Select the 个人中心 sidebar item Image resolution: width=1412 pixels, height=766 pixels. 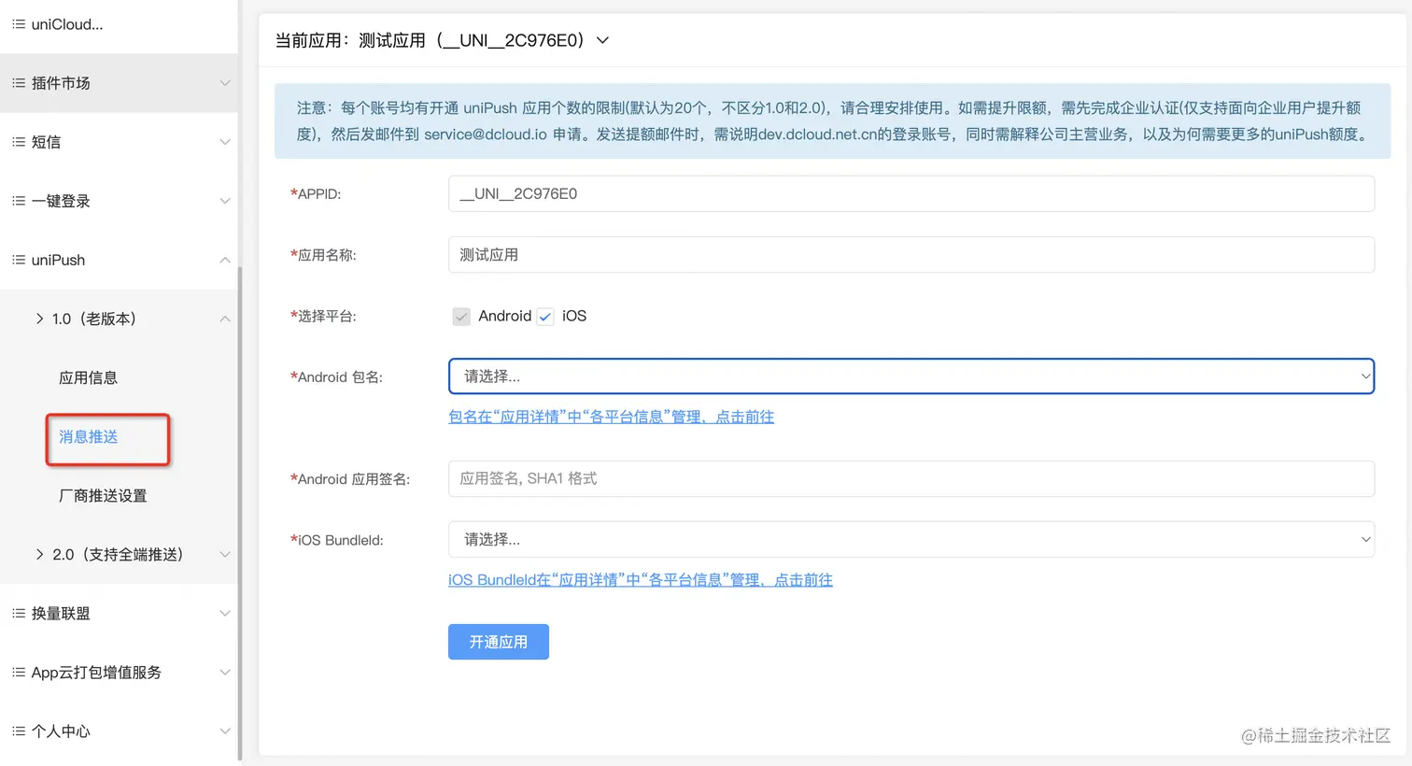[x=119, y=731]
